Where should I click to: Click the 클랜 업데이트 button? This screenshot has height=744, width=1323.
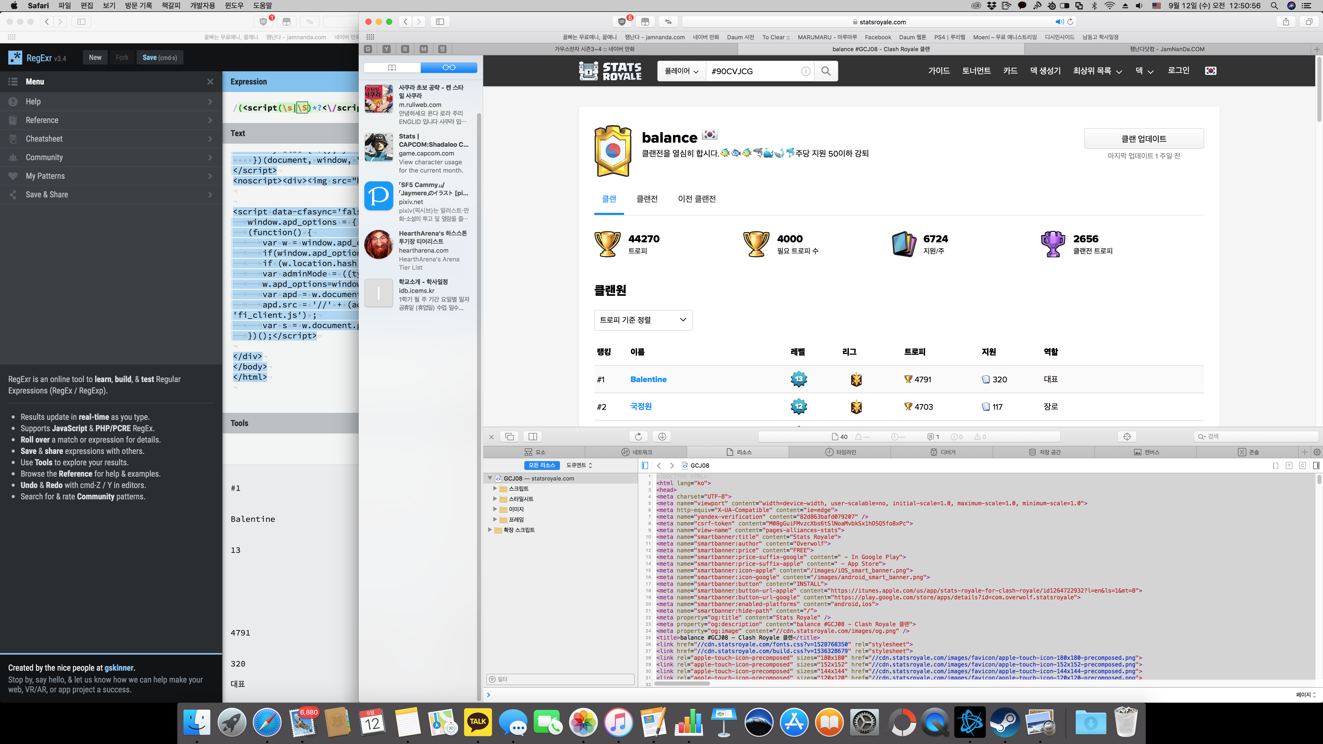pyautogui.click(x=1143, y=139)
